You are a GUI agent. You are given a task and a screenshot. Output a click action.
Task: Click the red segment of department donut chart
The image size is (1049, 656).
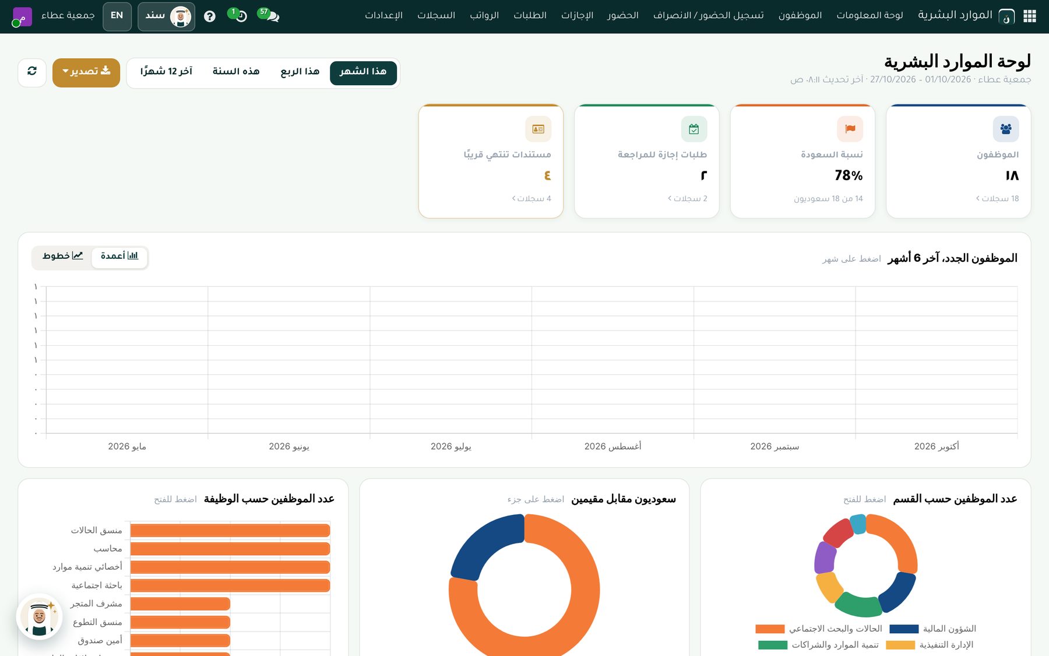837,532
